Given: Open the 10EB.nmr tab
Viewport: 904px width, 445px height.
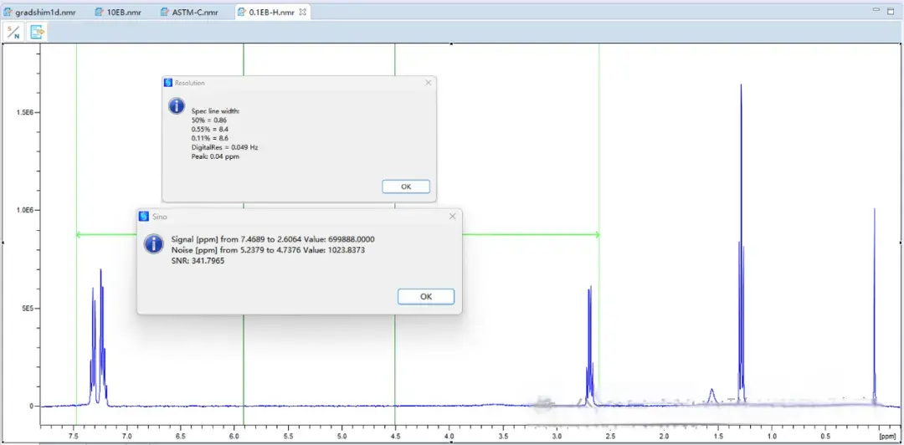Looking at the screenshot, I should [x=117, y=13].
